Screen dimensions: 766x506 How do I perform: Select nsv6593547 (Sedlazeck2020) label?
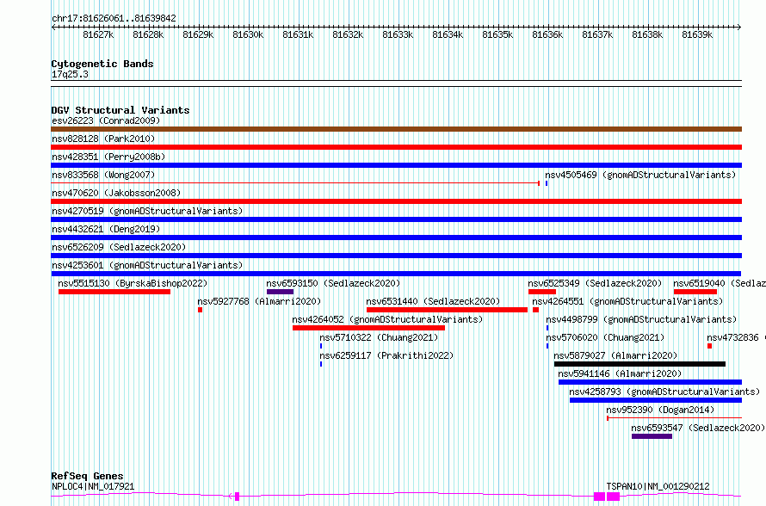pyautogui.click(x=698, y=428)
